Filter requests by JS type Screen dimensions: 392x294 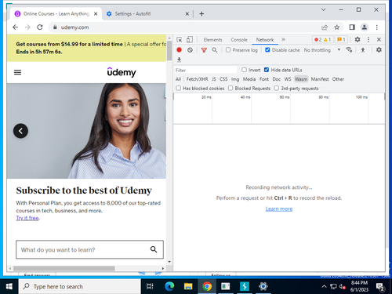coord(214,79)
